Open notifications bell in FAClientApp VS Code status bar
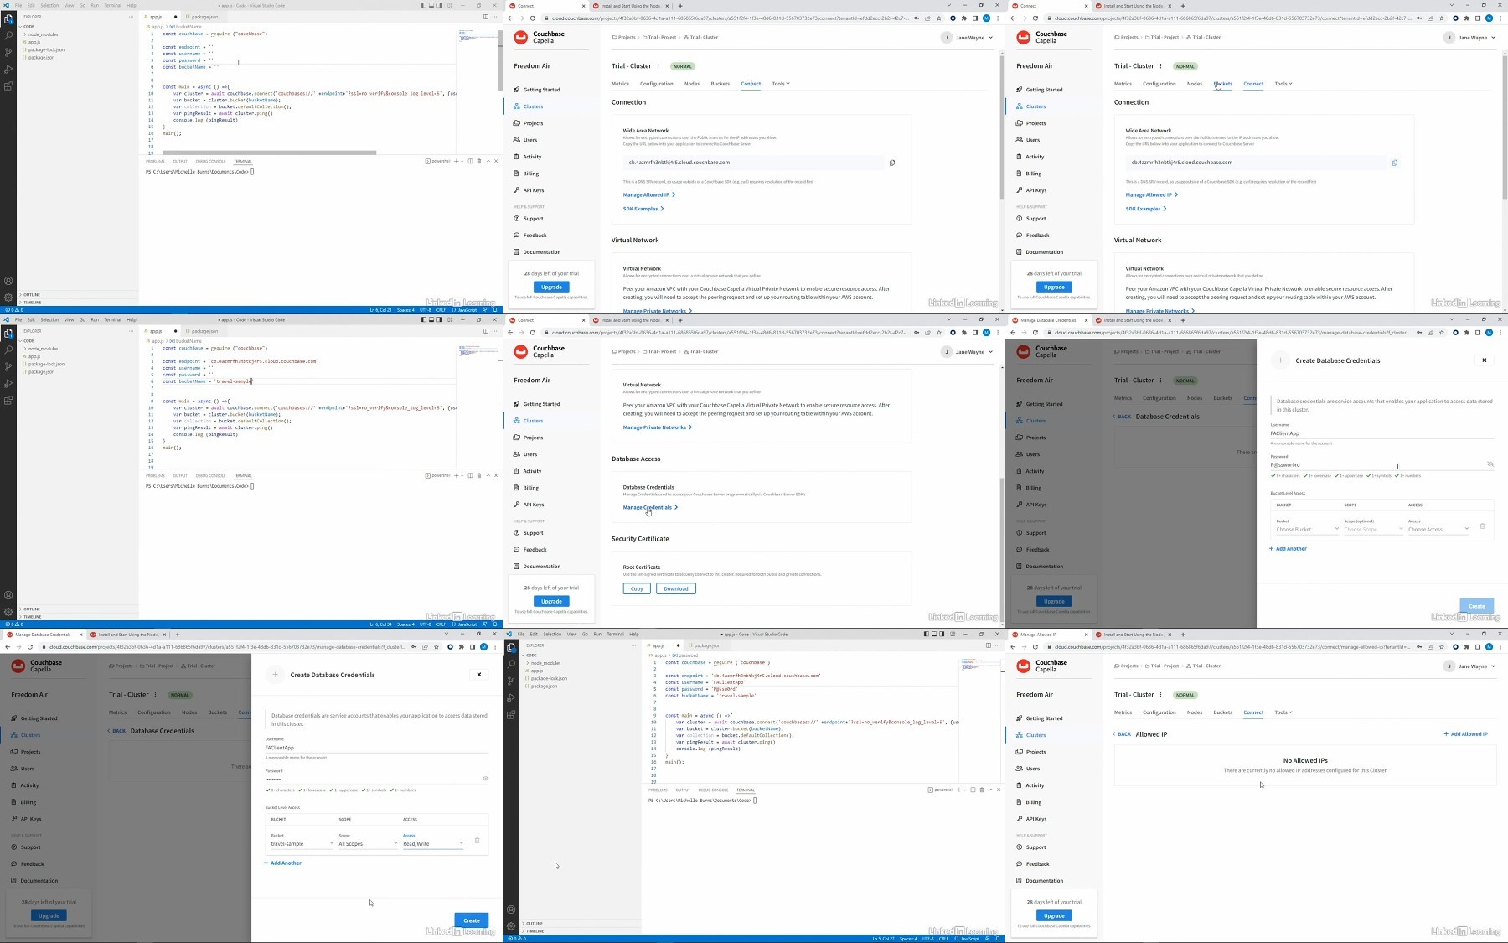1508x943 pixels. (998, 939)
